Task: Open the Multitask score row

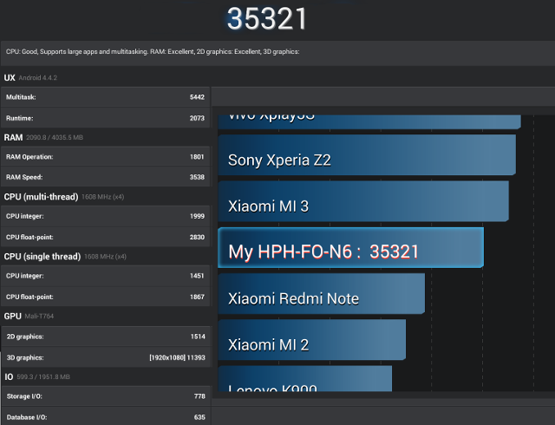Action: click(x=106, y=97)
